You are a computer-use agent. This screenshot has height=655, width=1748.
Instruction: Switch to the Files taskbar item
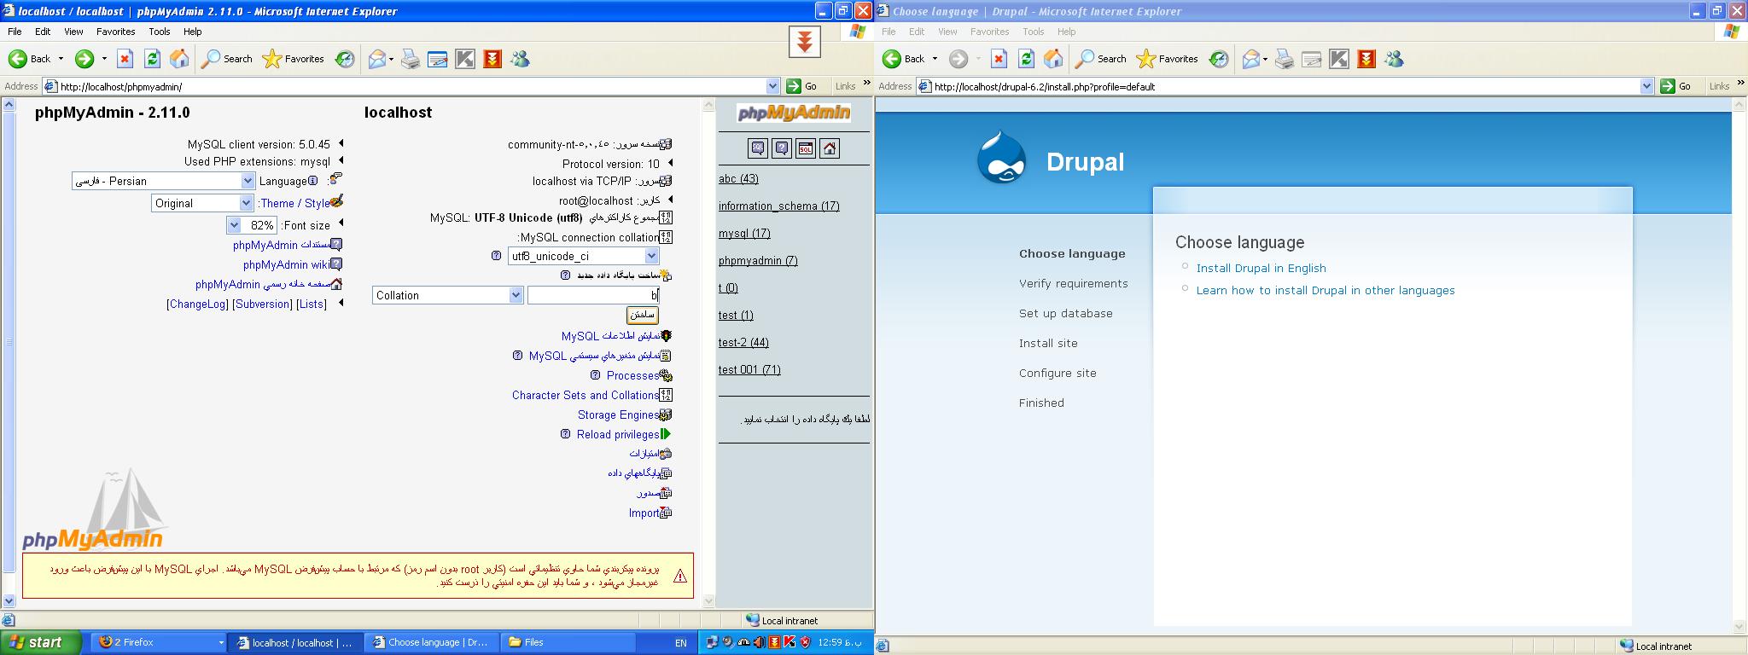[x=569, y=643]
